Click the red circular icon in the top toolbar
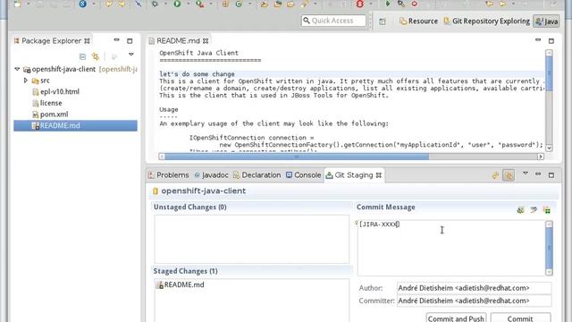Image resolution: width=572 pixels, height=322 pixels. click(360, 4)
